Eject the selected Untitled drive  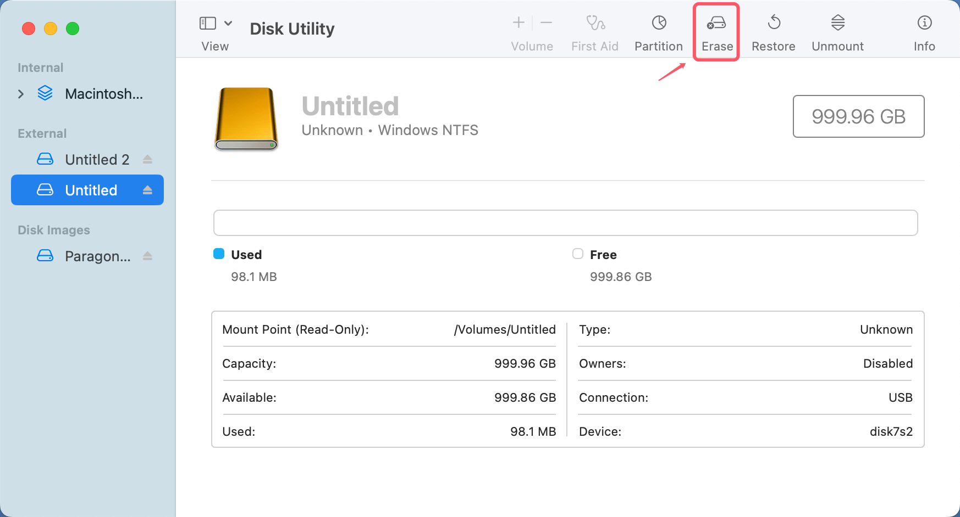147,190
